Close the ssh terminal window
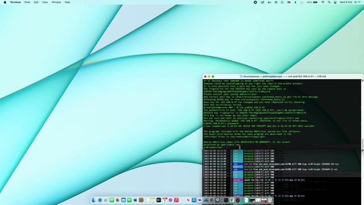This screenshot has height=205, width=364. [x=205, y=76]
